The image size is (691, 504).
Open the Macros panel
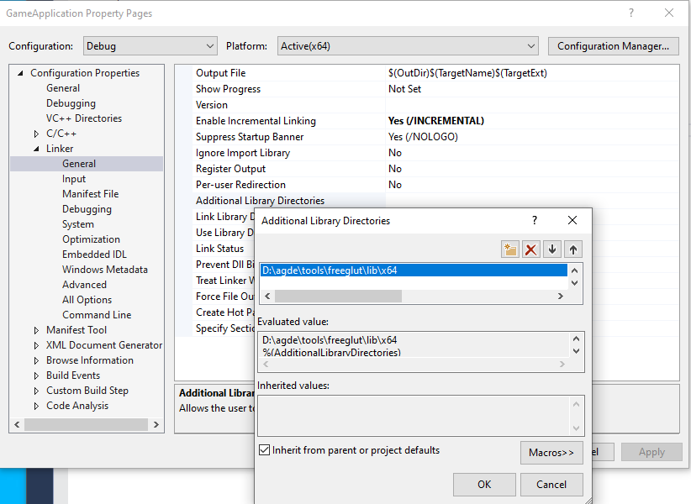tap(551, 452)
